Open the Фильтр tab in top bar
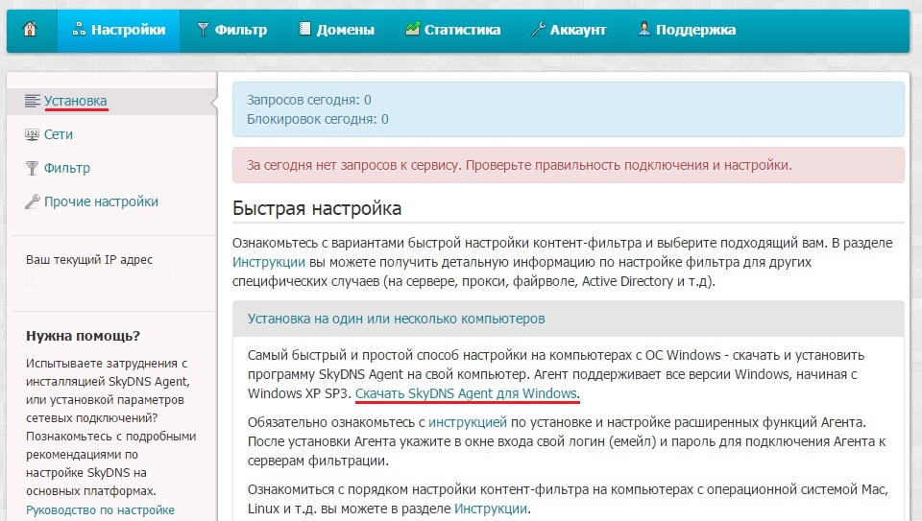 tap(232, 30)
